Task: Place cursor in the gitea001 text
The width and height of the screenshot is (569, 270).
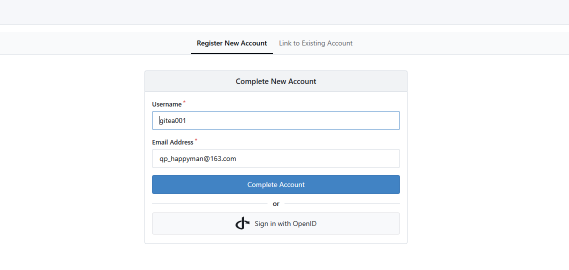Action: click(173, 120)
